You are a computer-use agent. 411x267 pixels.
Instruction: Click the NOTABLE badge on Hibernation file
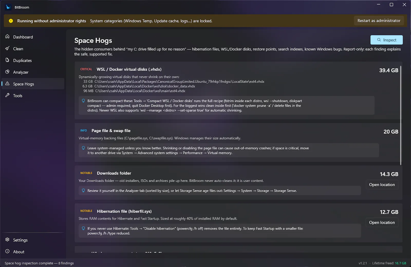click(x=86, y=211)
